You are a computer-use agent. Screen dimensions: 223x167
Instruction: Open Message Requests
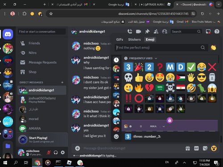pyautogui.click(x=42, y=62)
